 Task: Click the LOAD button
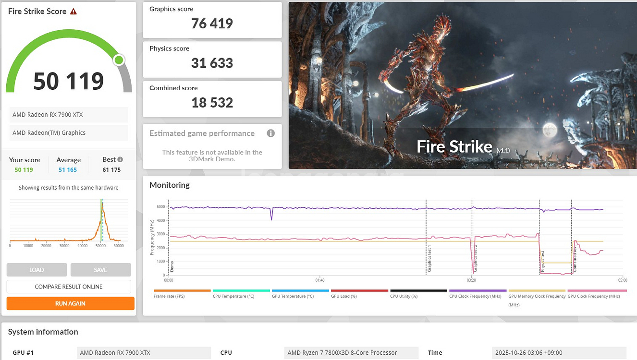point(37,270)
